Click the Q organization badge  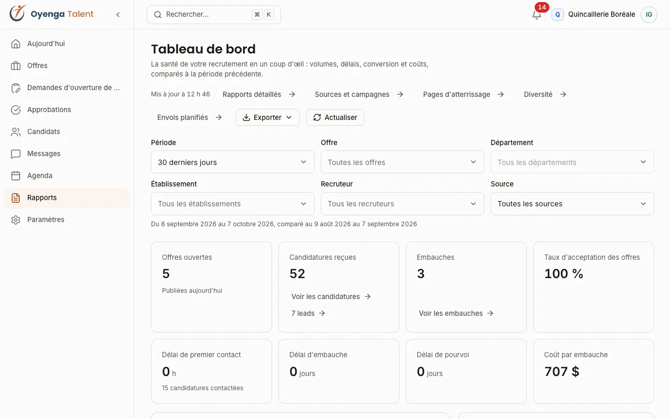tap(557, 15)
